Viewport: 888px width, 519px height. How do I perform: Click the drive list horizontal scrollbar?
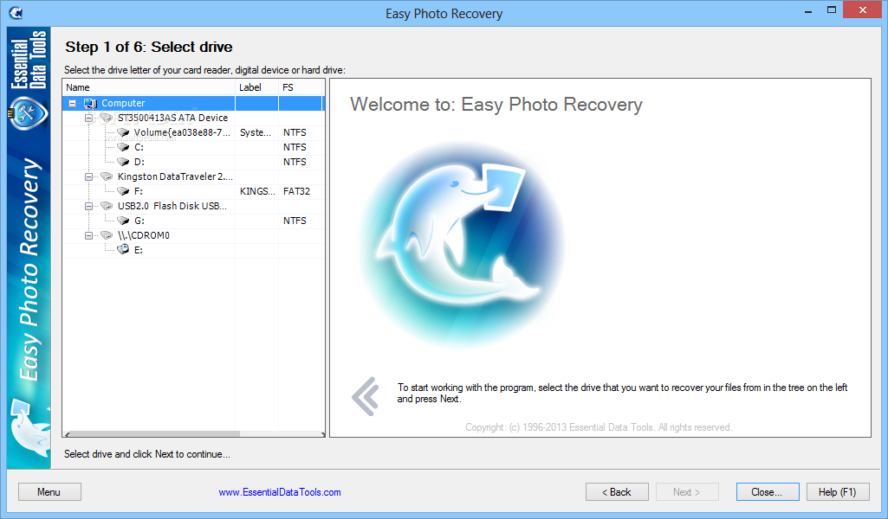click(x=194, y=434)
